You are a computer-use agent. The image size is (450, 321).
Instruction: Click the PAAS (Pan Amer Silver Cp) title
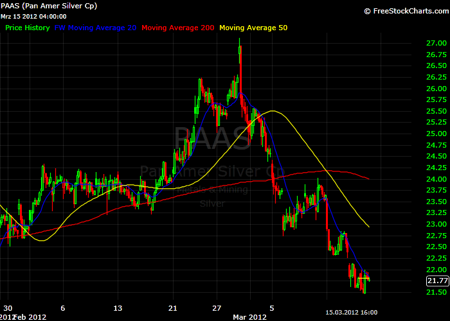coord(49,6)
